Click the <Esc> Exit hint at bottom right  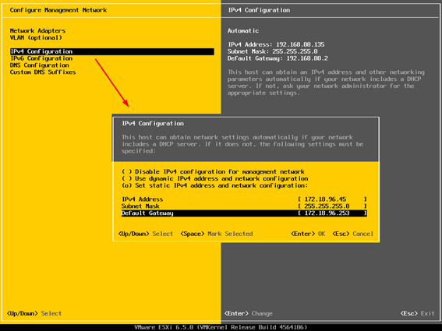418,314
